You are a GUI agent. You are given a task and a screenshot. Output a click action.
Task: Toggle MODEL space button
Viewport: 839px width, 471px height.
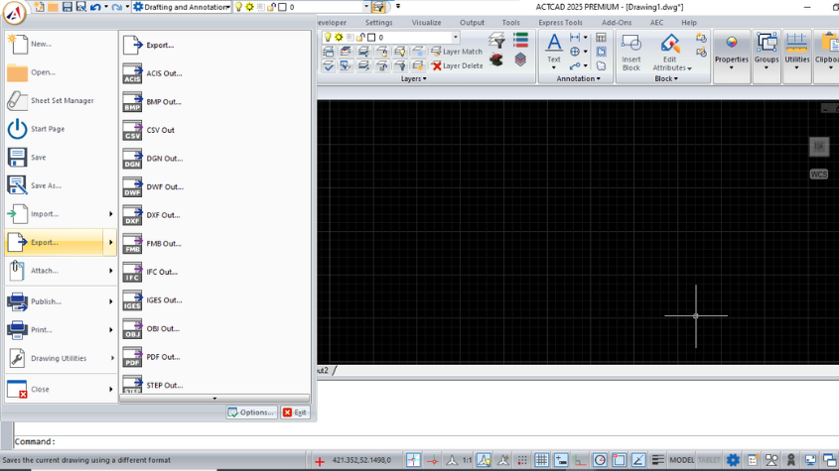pos(682,460)
